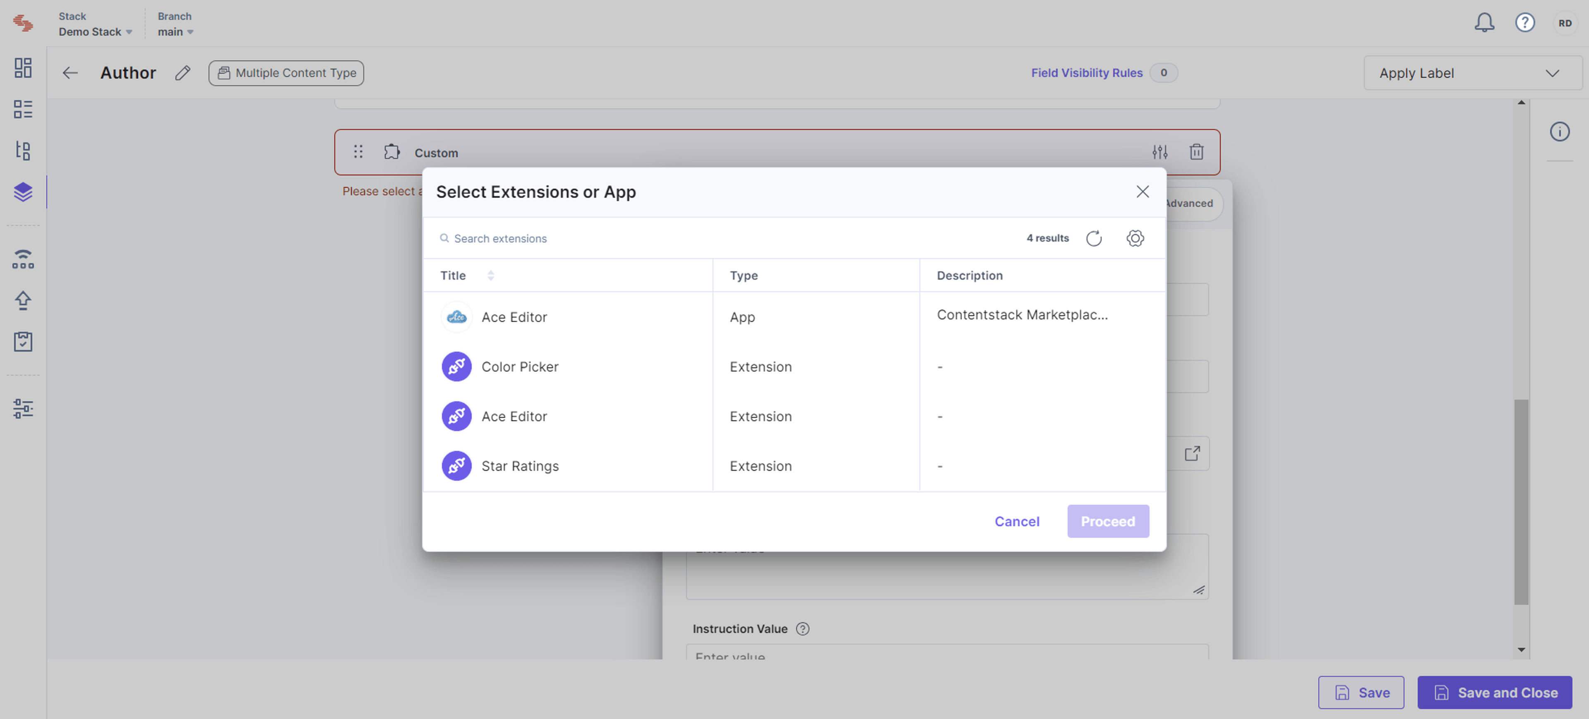Close the Select Extensions dialog

click(1143, 192)
